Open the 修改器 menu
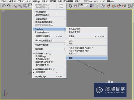Screen dimensions: 134x100 tap(53, 1)
